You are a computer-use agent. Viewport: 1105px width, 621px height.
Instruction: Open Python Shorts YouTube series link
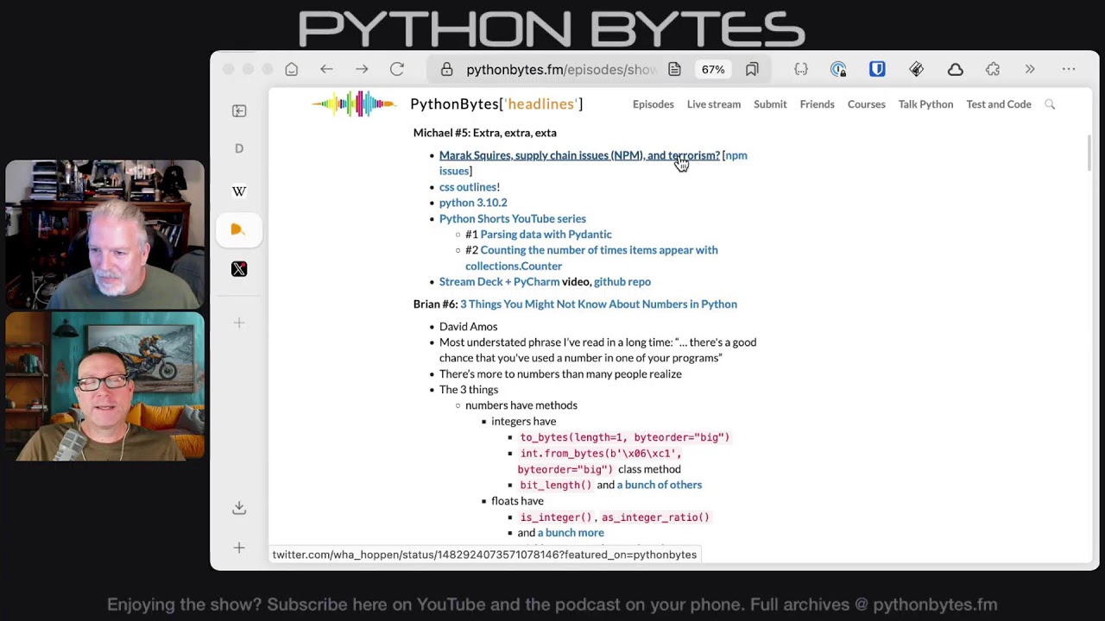[513, 219]
